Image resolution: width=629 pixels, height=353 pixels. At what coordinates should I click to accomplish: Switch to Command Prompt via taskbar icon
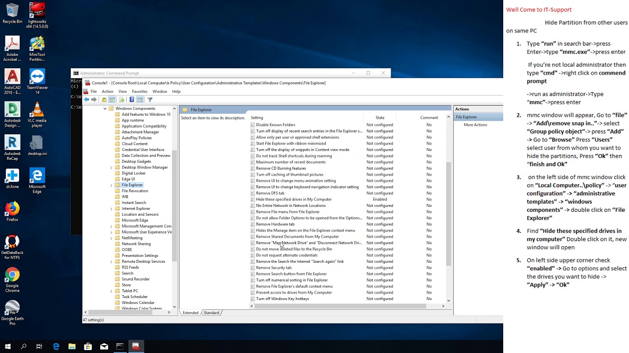click(120, 347)
